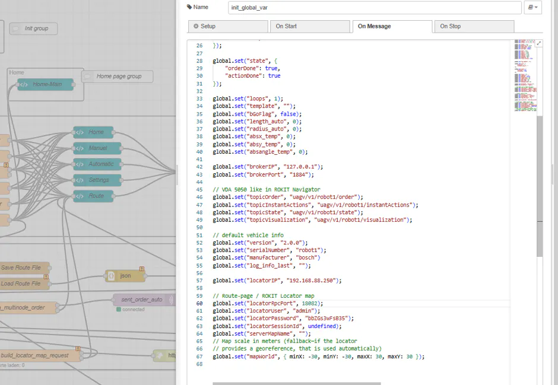
Task: Click the "orderDone": true line
Action: 252,68
